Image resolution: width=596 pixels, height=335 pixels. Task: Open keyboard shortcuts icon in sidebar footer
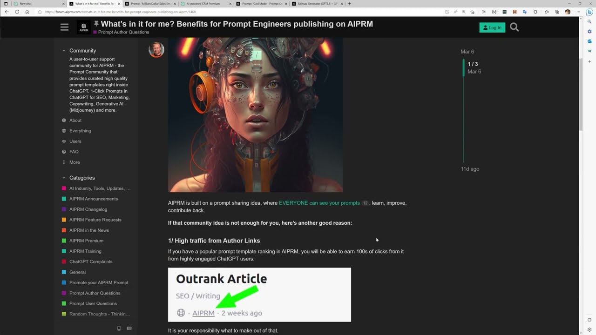point(129,328)
